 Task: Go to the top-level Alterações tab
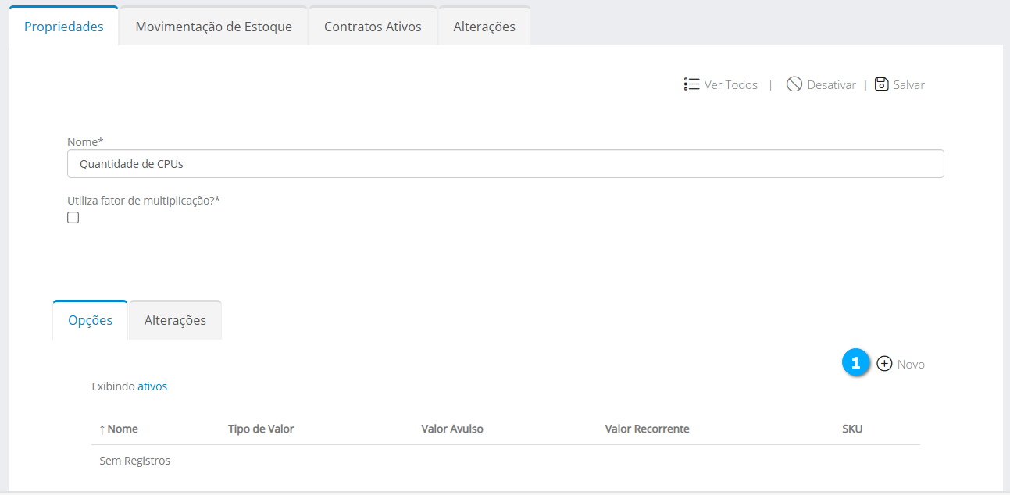point(484,27)
